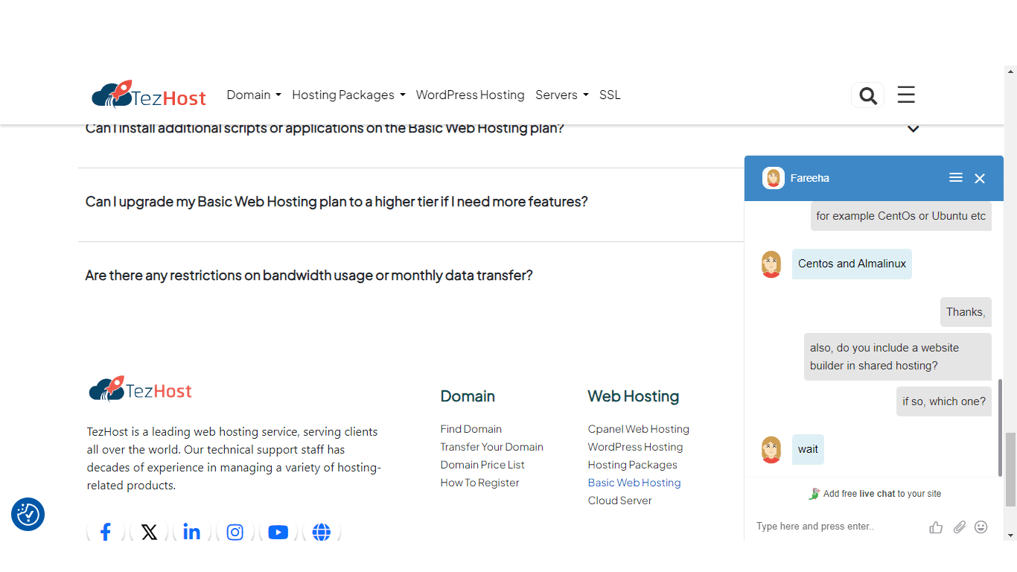1017x572 pixels.
Task: Open WordPress Hosting in top navigation
Action: 470,95
